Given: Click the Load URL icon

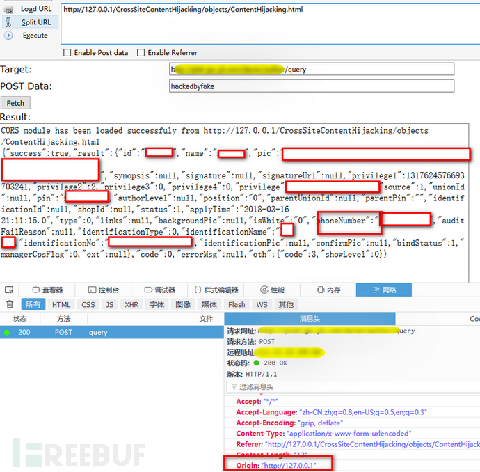Looking at the screenshot, I should (8, 10).
